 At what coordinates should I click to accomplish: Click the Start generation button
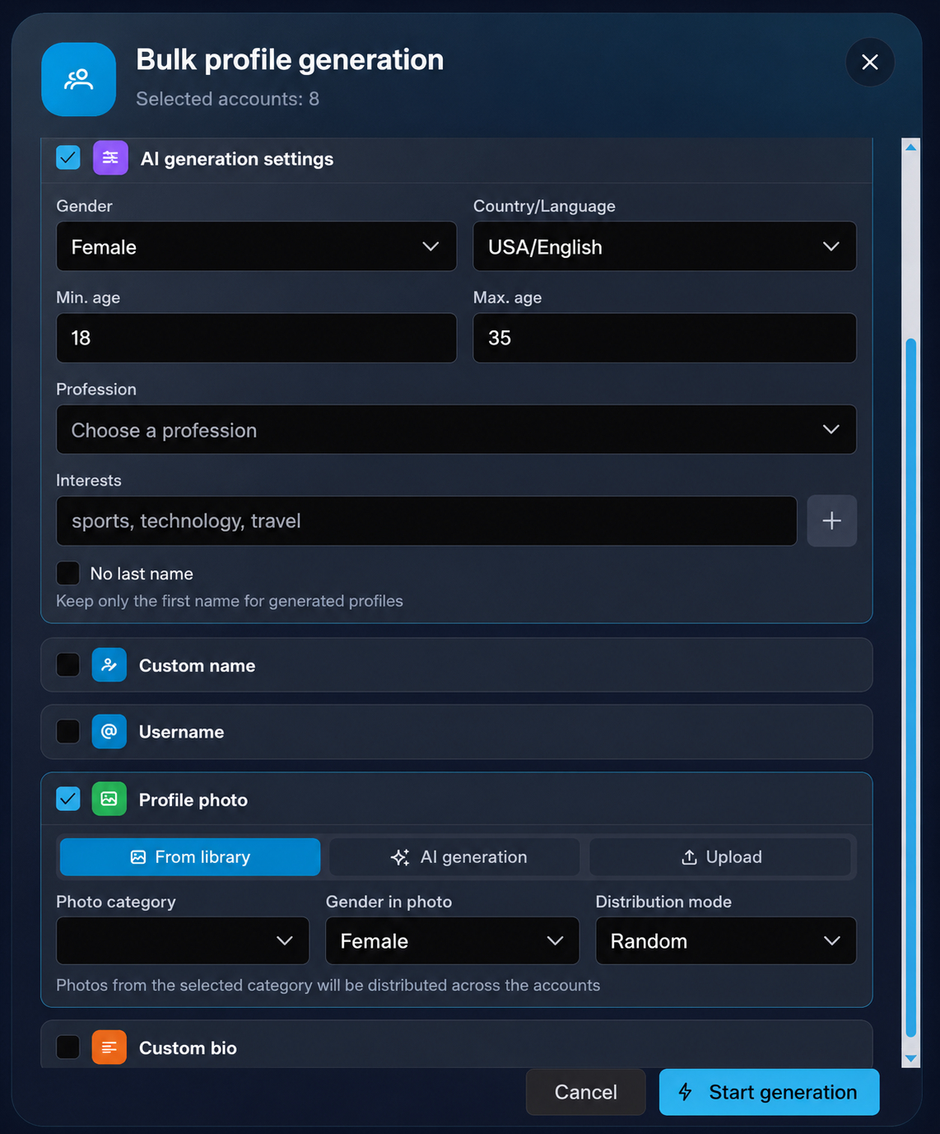tap(769, 1092)
